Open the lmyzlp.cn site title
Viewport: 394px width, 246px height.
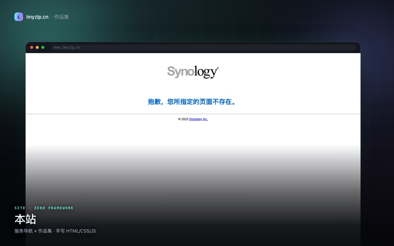point(37,17)
